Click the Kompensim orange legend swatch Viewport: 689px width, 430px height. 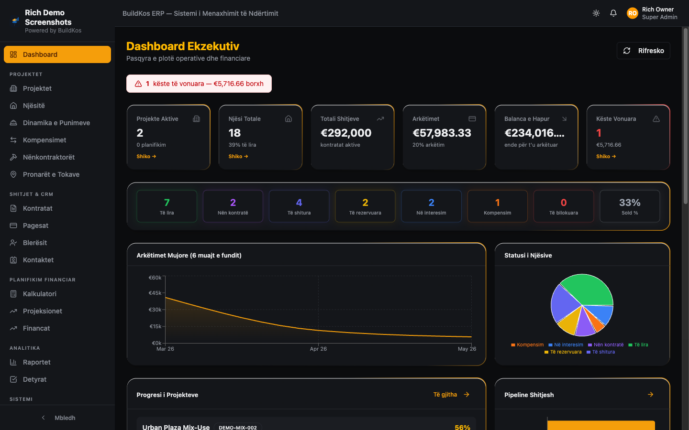point(513,344)
